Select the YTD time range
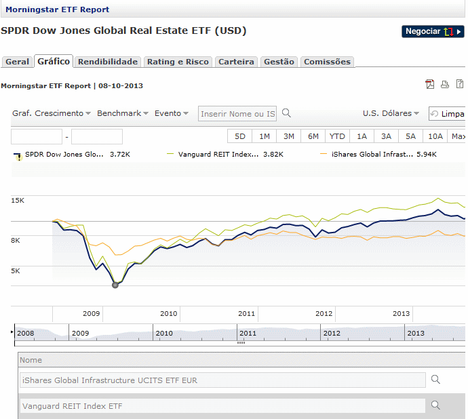Screen dimensions: 468x419 click(337, 136)
